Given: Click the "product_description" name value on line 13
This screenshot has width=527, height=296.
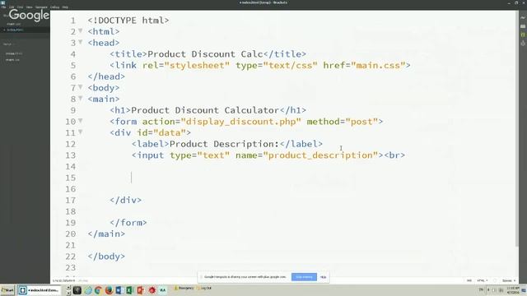Looking at the screenshot, I should tap(320, 155).
